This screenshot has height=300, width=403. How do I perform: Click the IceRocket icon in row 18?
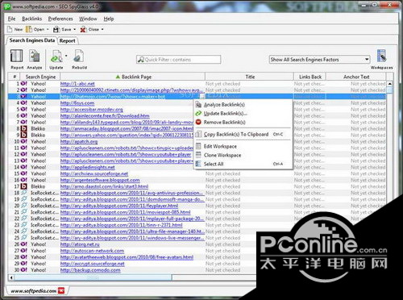pos(24,193)
